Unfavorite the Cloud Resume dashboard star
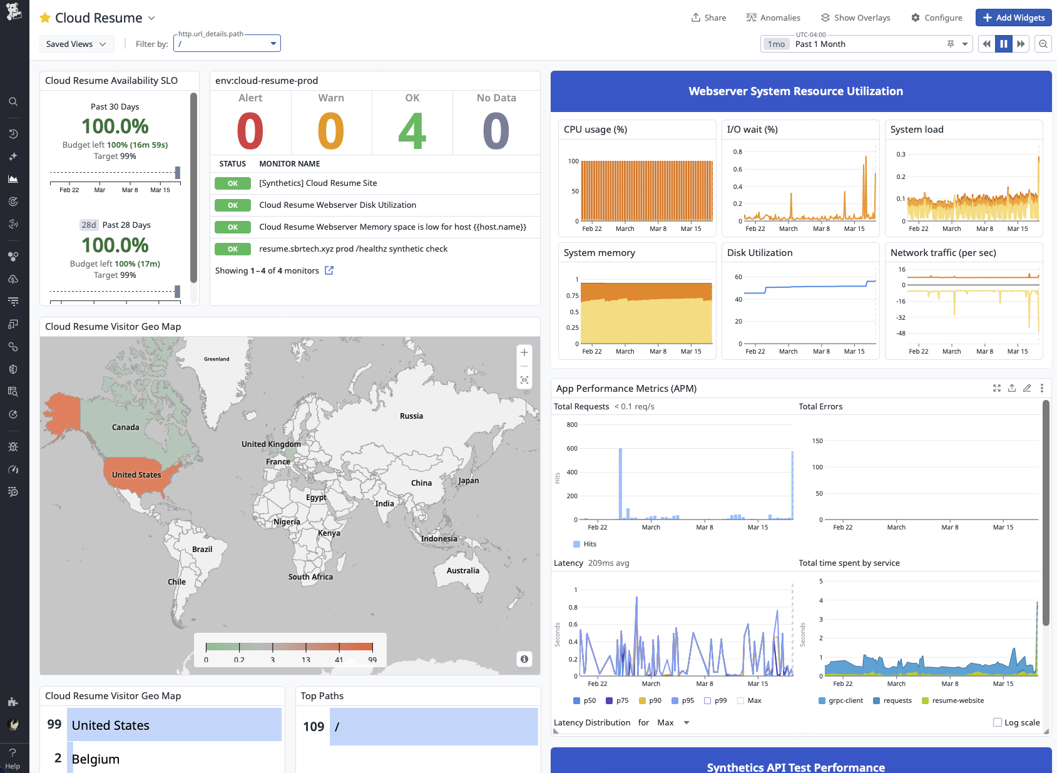 44,18
